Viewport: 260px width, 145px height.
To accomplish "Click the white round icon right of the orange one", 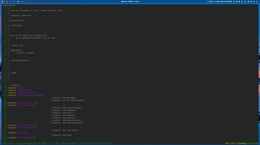I will pyautogui.click(x=242, y=1).
